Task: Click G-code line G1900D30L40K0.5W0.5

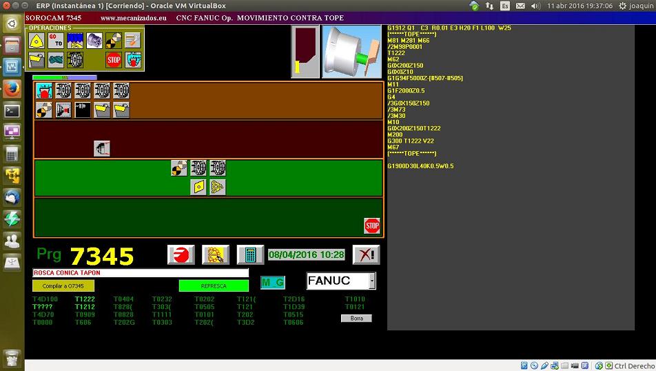Action: point(420,166)
